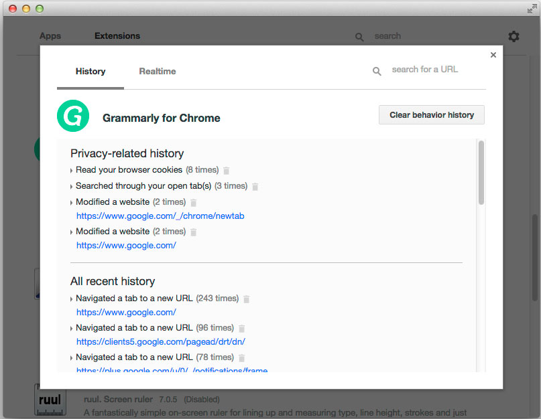Viewport: 541px width, 419px height.
Task: Select the History tab
Action: pyautogui.click(x=91, y=71)
